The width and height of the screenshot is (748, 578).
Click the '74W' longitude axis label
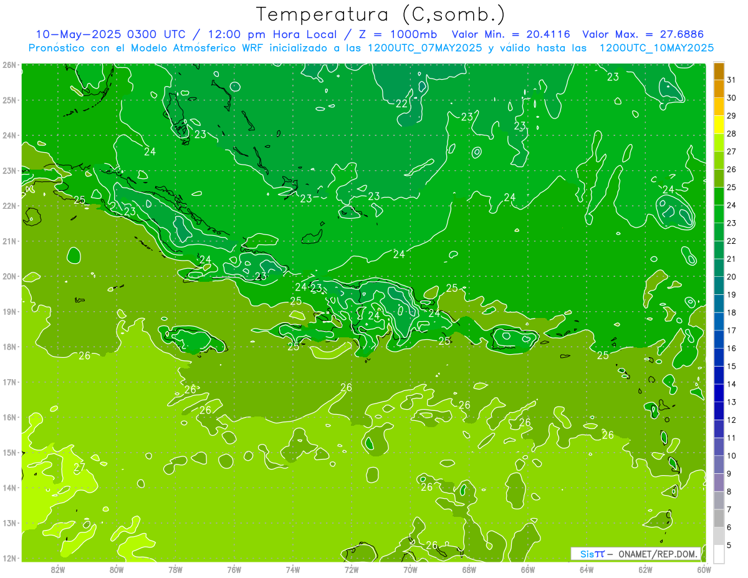[293, 569]
